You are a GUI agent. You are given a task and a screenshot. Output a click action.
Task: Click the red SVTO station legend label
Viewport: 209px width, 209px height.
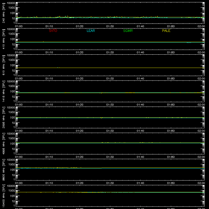(53, 31)
